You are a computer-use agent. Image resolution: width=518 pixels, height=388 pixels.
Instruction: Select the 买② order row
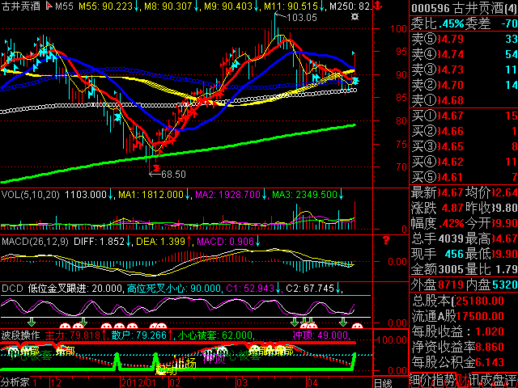pos(464,131)
